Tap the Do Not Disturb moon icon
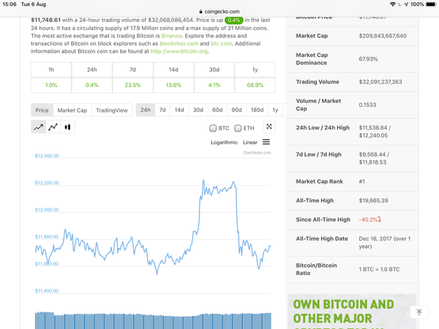439x329 pixels. (x=399, y=4)
